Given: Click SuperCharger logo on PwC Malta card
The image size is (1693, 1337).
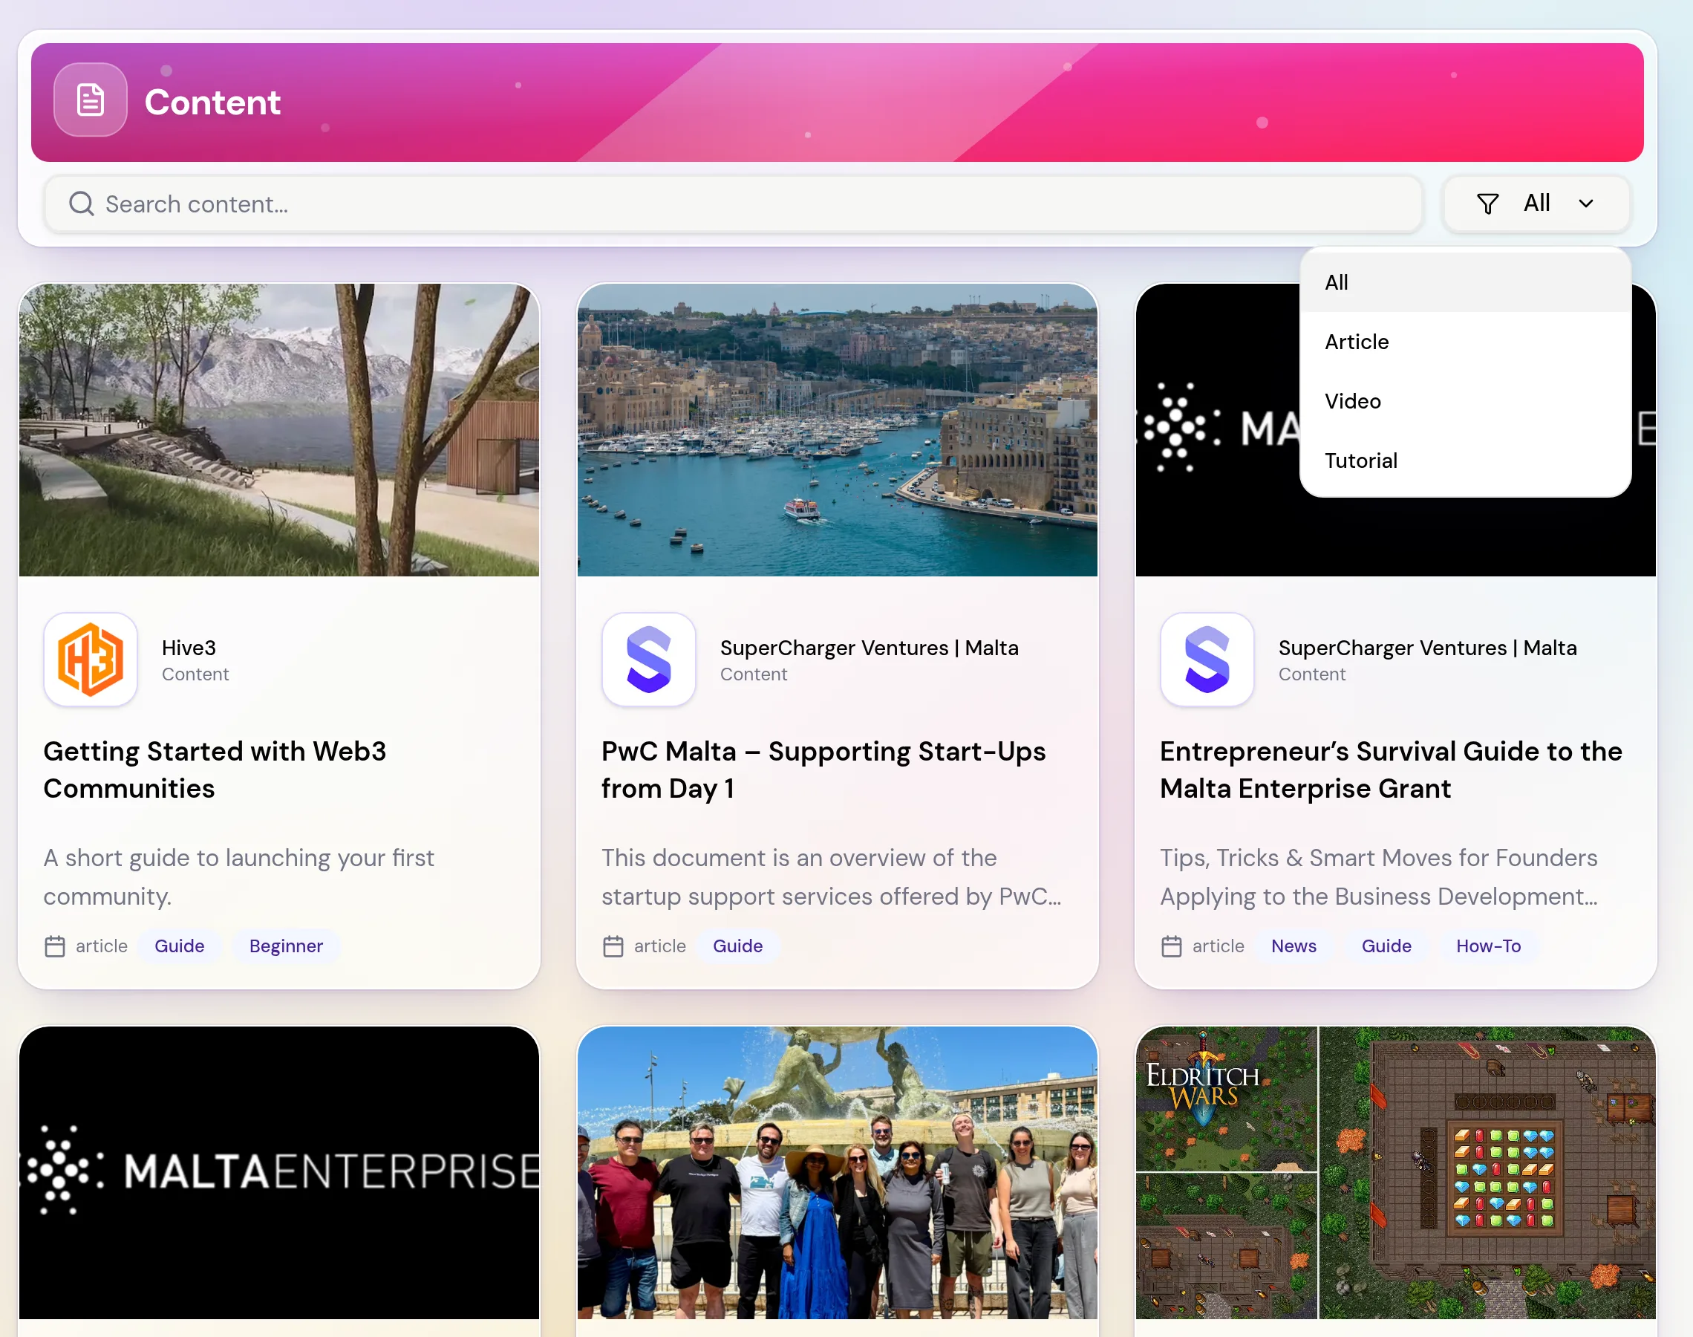Looking at the screenshot, I should coord(648,659).
